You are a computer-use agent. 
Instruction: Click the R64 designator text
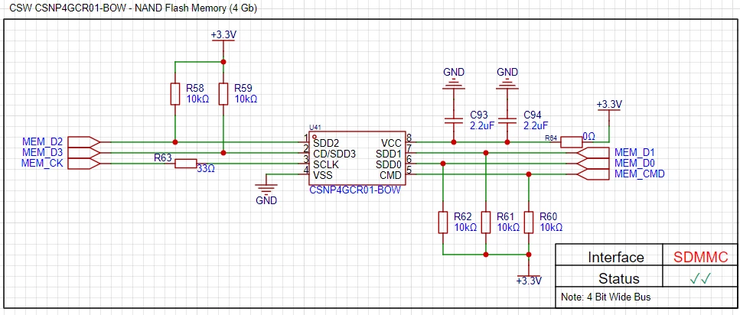(x=551, y=138)
